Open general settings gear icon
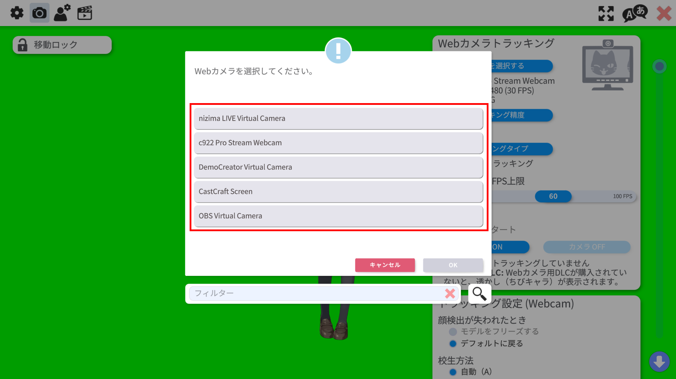676x379 pixels. (17, 13)
